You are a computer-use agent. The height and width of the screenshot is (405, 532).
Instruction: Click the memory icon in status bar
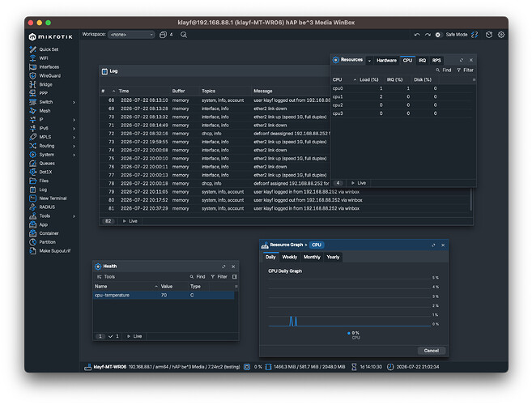pos(268,367)
